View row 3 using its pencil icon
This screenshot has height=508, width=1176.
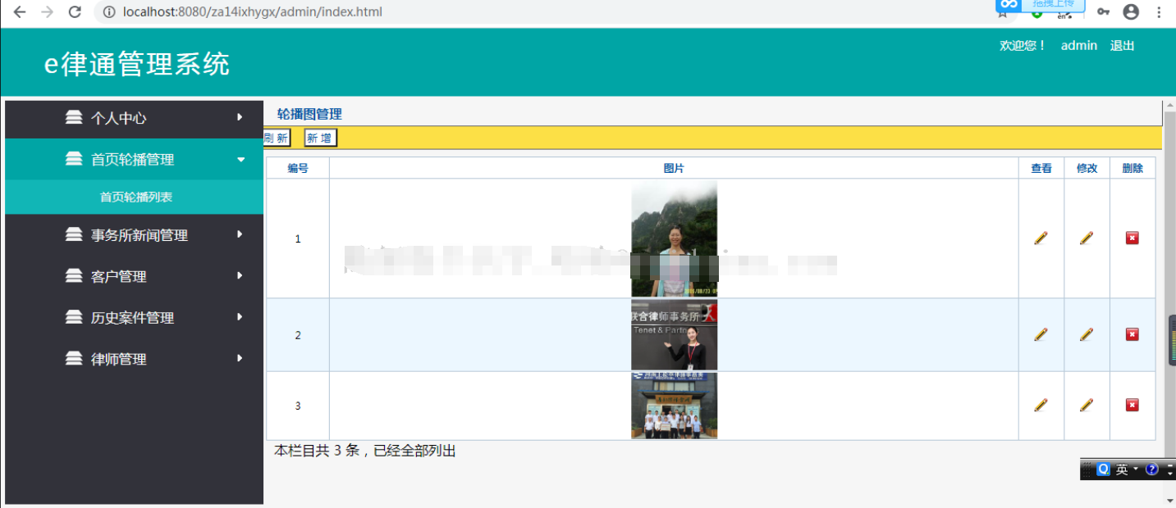point(1041,405)
